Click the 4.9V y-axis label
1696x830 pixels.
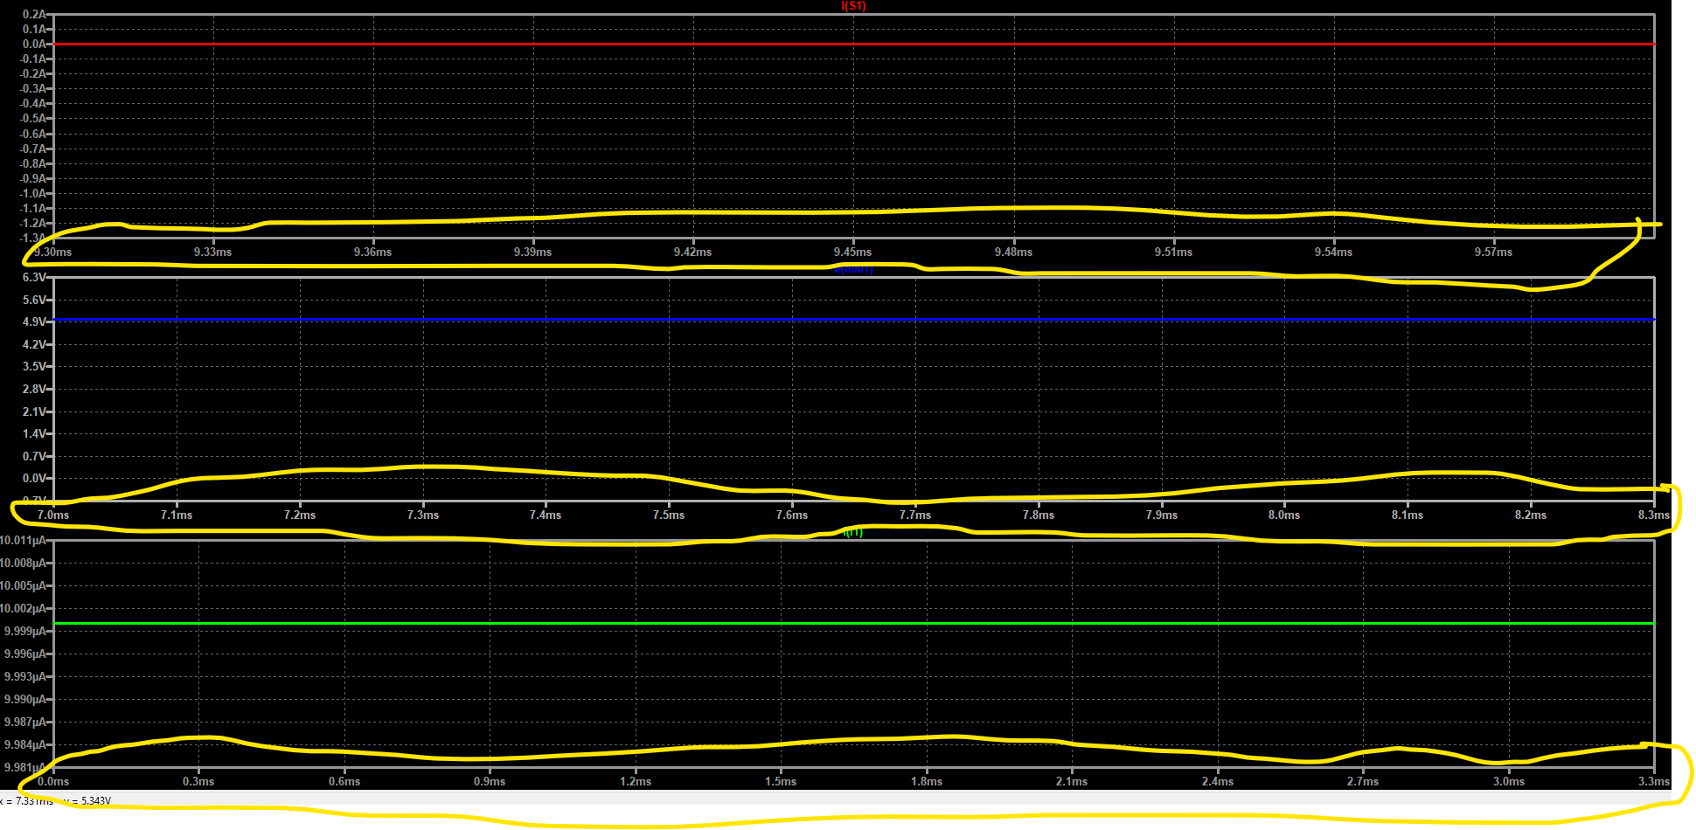click(33, 322)
